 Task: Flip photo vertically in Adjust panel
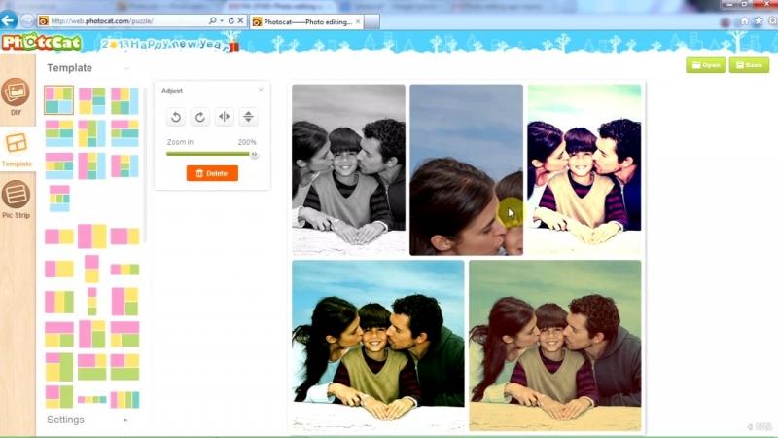[x=248, y=117]
